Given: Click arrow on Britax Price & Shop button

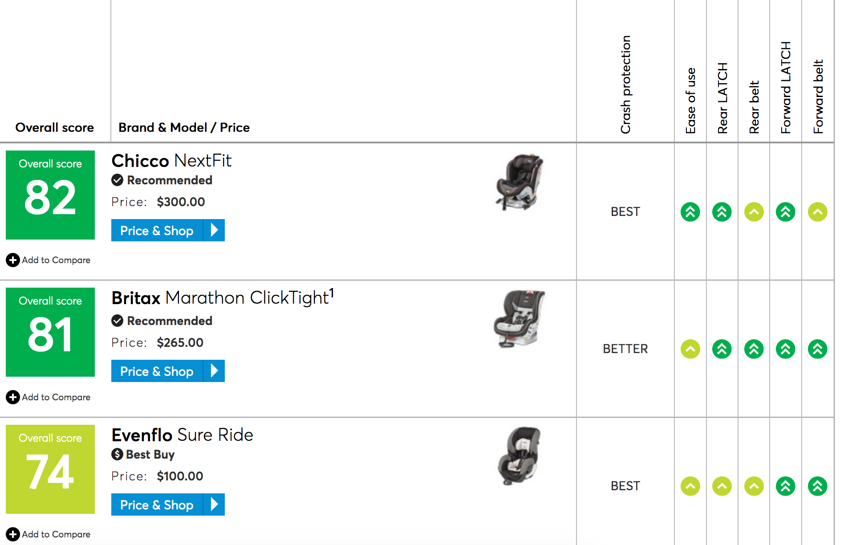Looking at the screenshot, I should [x=214, y=371].
